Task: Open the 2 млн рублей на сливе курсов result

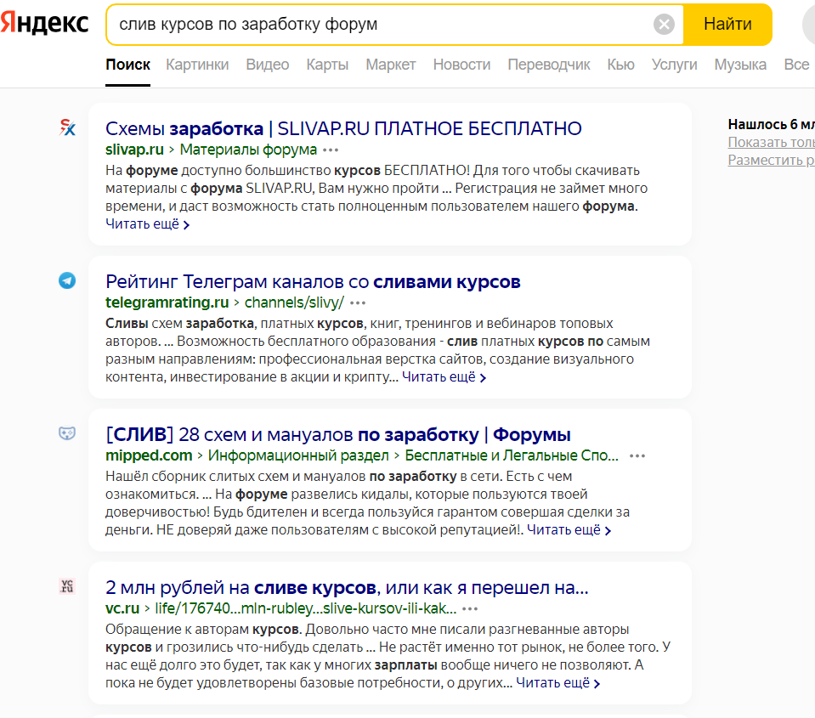Action: pyautogui.click(x=347, y=588)
